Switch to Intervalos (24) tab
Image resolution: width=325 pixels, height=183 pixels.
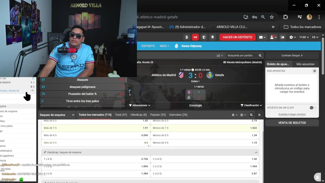(178, 115)
